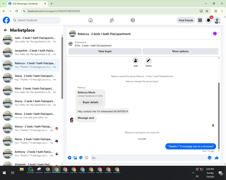Click the Find friends button
226x180 pixels.
[186, 20]
